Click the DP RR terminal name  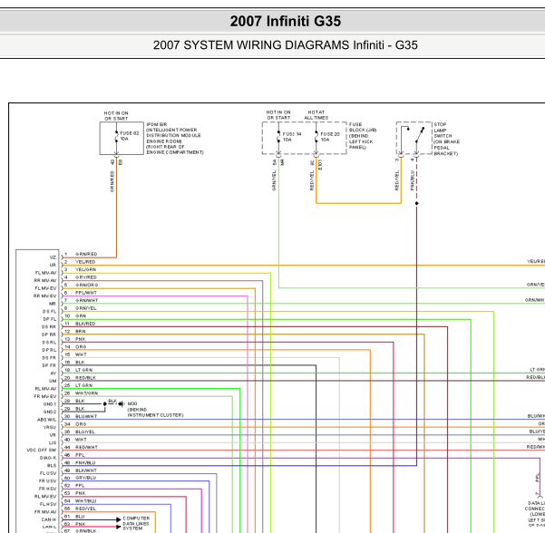(x=49, y=334)
